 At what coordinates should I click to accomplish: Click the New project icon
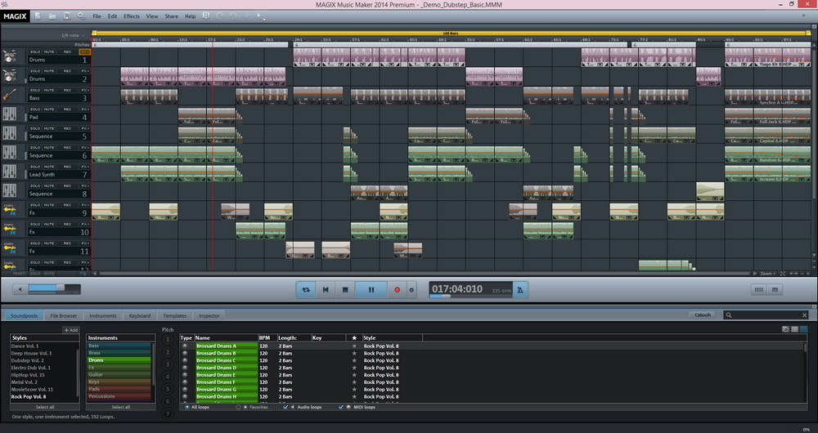[38, 16]
